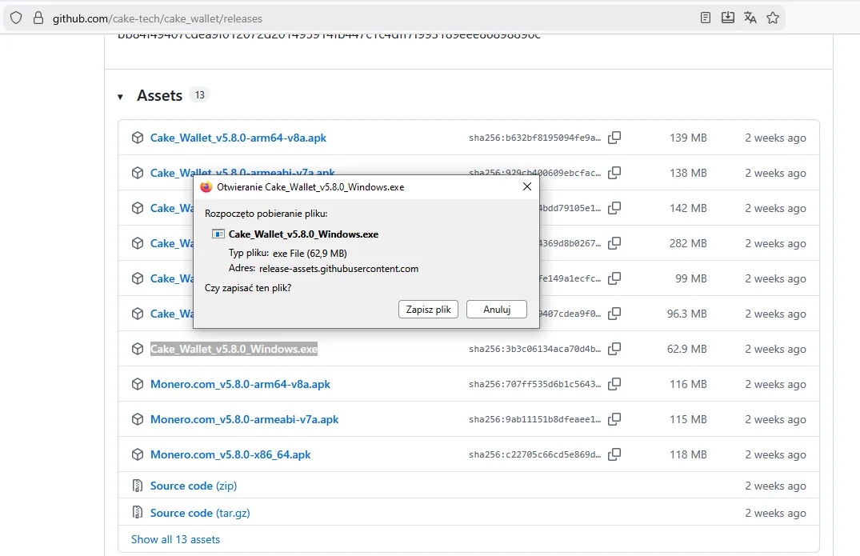Click sha256:707ff535d6b1c5643 hash text

click(x=534, y=384)
